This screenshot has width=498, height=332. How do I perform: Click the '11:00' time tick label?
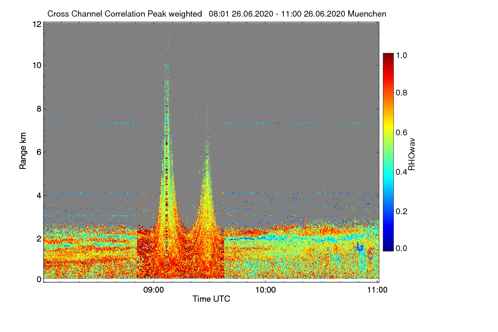click(x=378, y=290)
